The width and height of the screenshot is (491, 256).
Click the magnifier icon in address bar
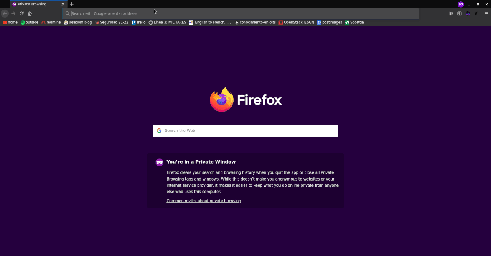(68, 13)
